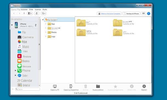Screen dimensions: 167x100
Task: Collapse the iPhone device section
Action: (12, 25)
